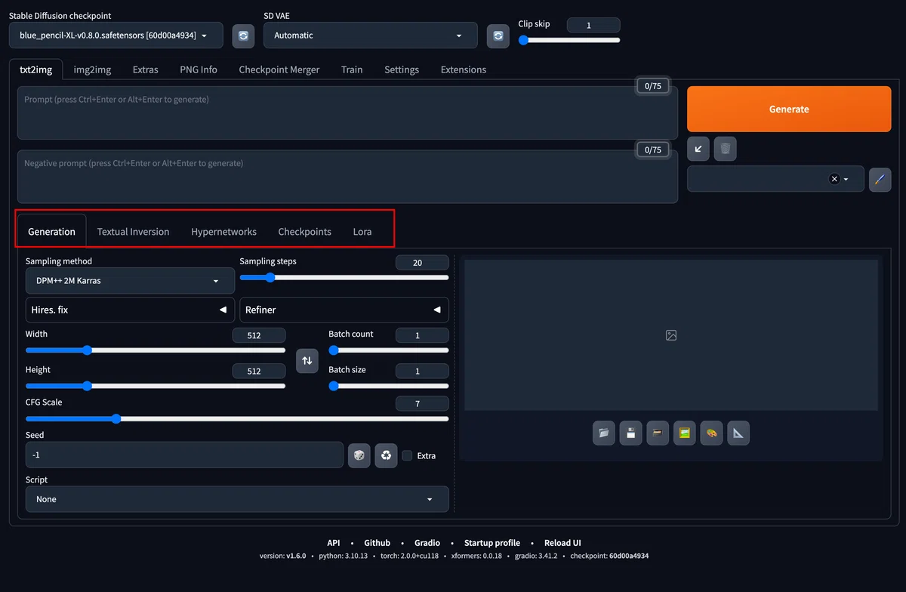Randomize seed with the dice icon
Viewport: 906px width, 592px height.
point(359,455)
